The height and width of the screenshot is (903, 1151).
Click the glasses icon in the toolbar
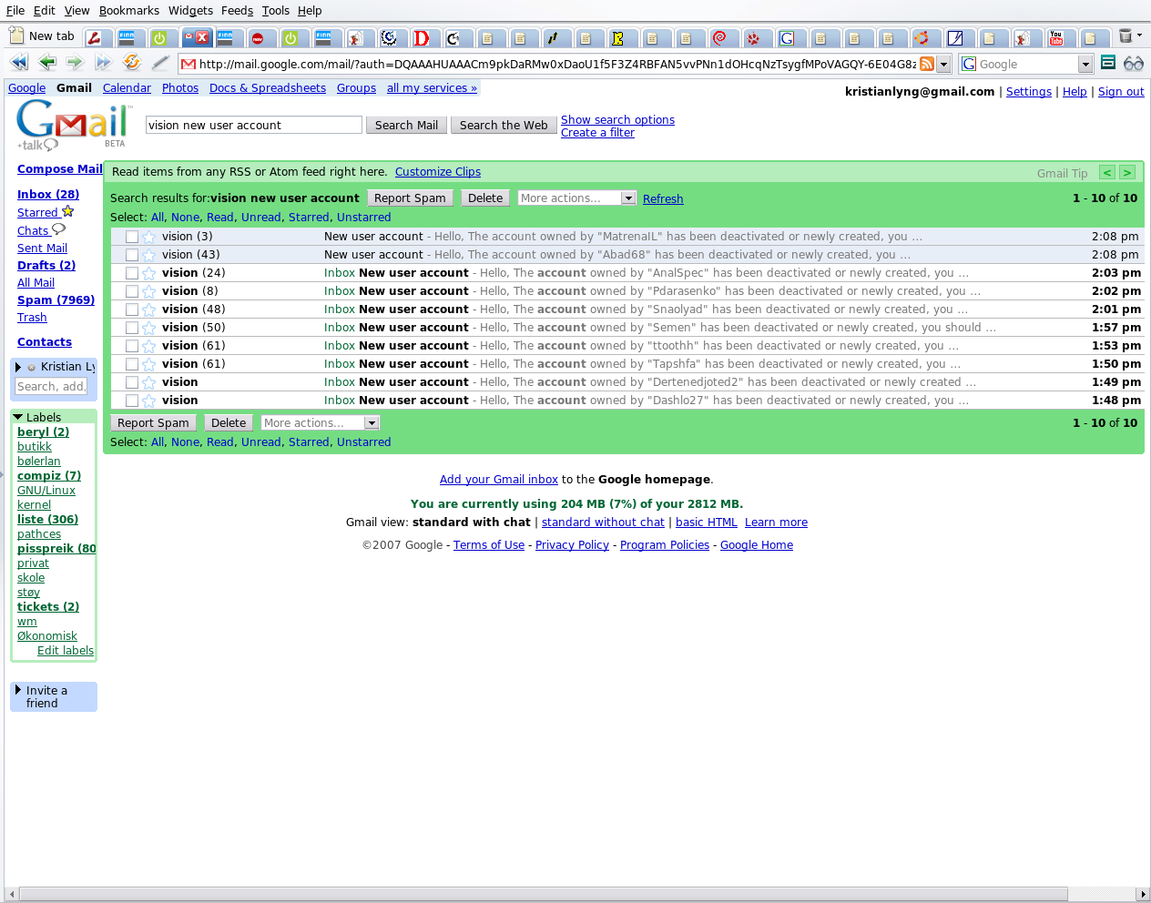[1134, 63]
